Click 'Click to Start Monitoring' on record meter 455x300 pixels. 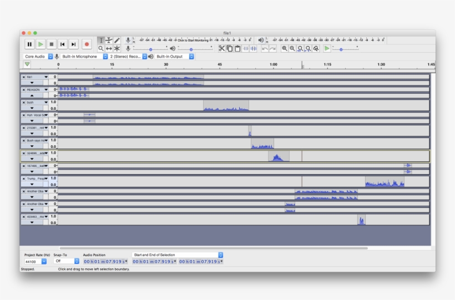click(193, 40)
